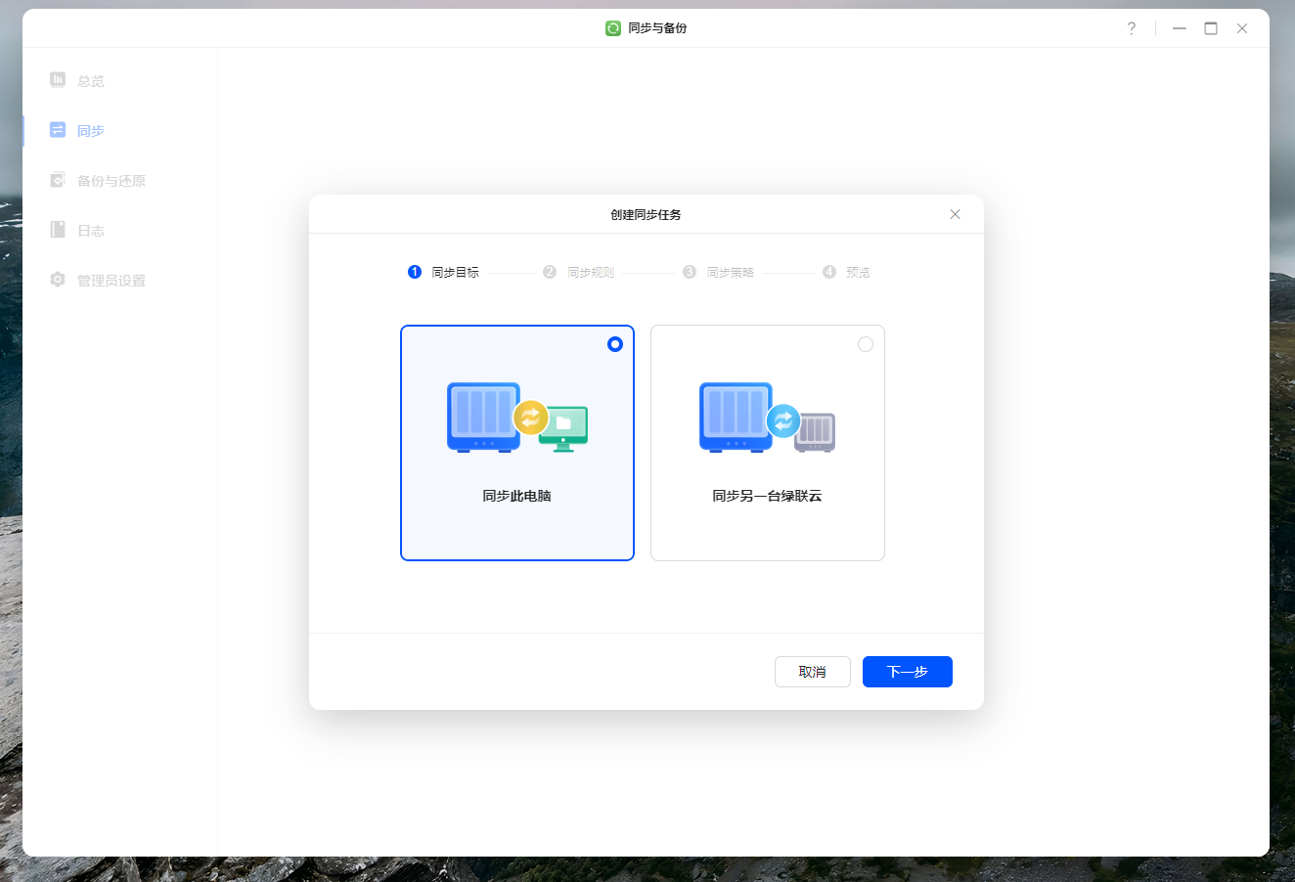Click the 创建同步任务 dialog title

646,214
